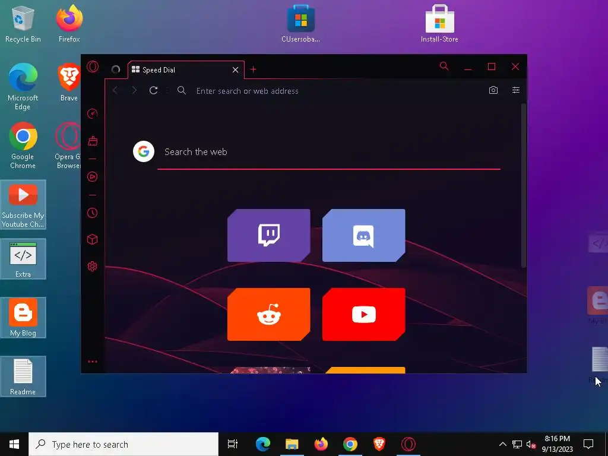Open the tab search magnifier icon
The width and height of the screenshot is (608, 456).
tap(444, 66)
